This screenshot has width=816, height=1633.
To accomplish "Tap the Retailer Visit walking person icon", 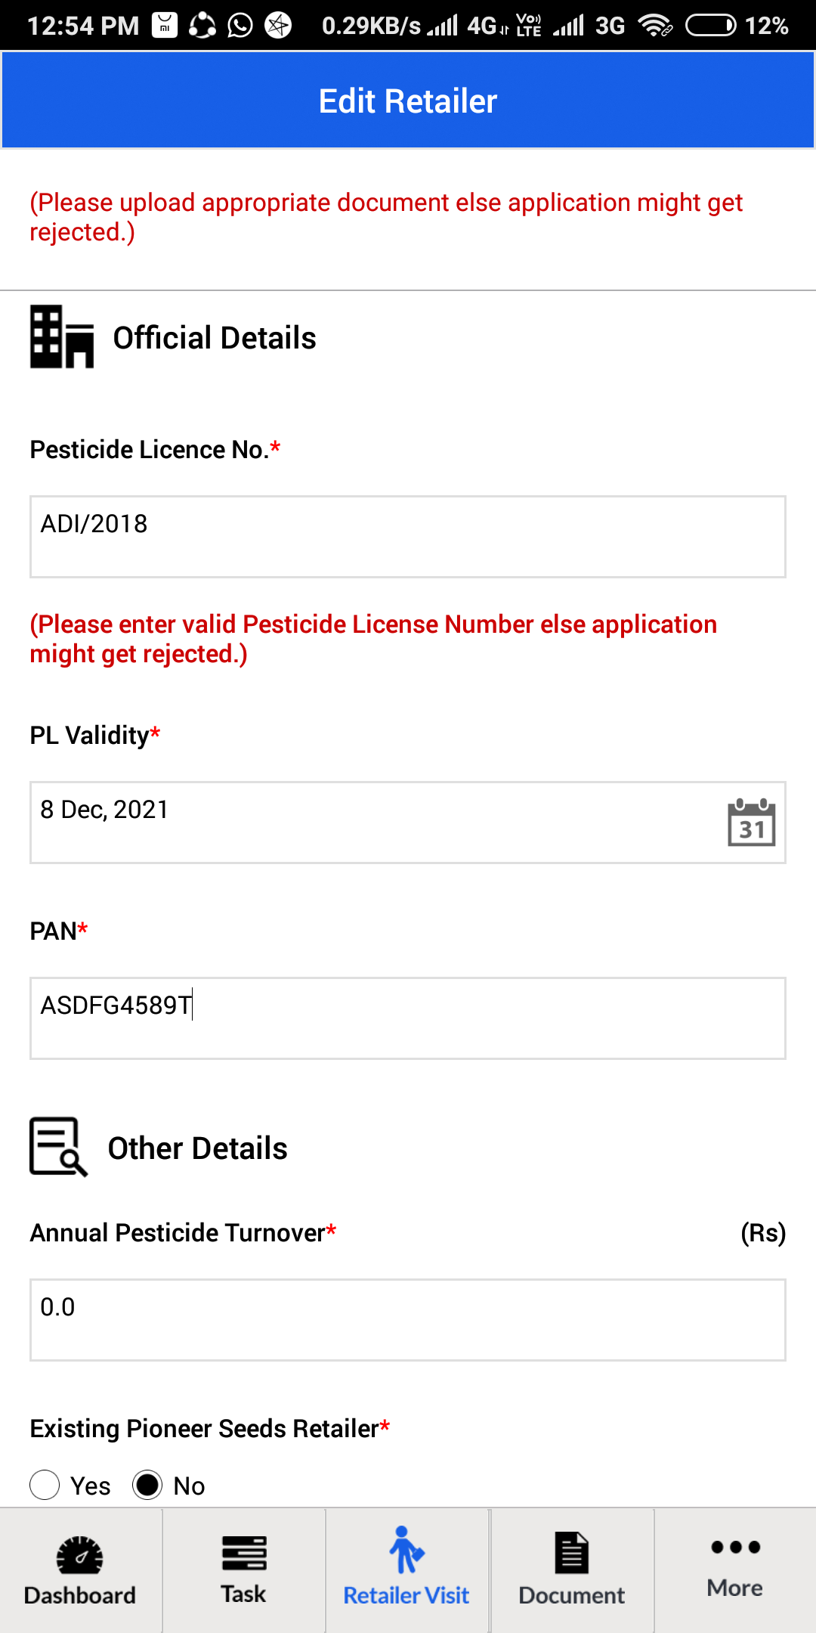I will [x=406, y=1550].
